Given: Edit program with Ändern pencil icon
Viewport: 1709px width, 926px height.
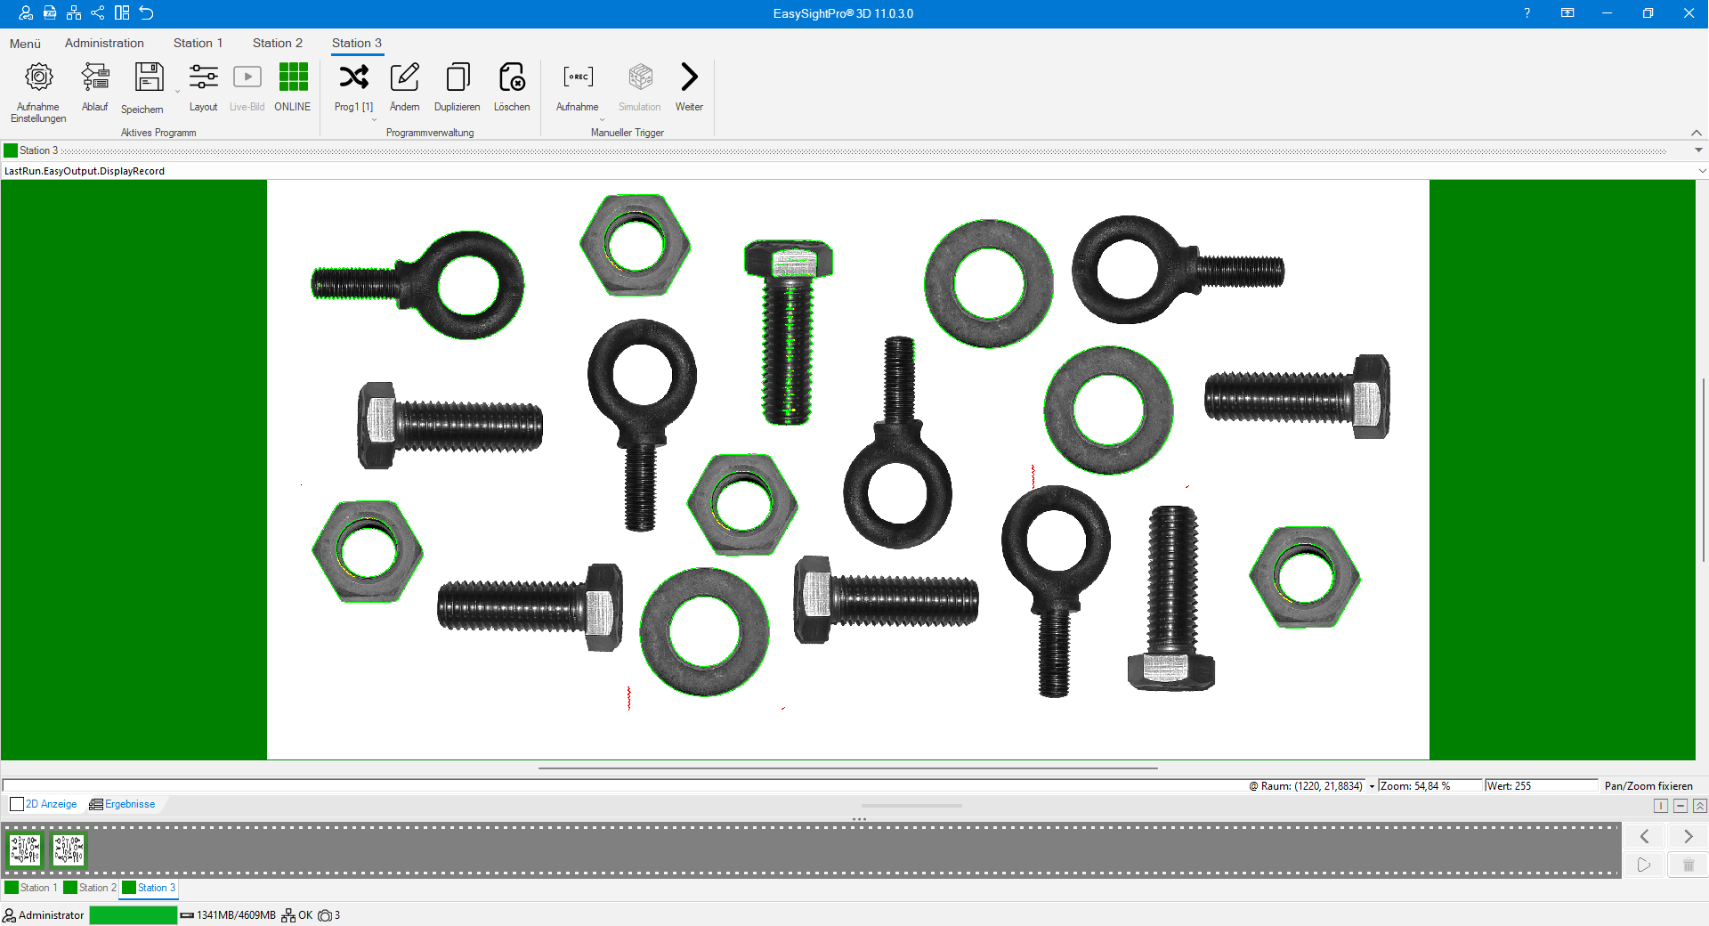Looking at the screenshot, I should [404, 78].
